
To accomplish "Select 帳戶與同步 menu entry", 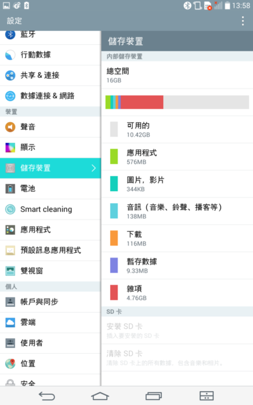I will 51,302.
